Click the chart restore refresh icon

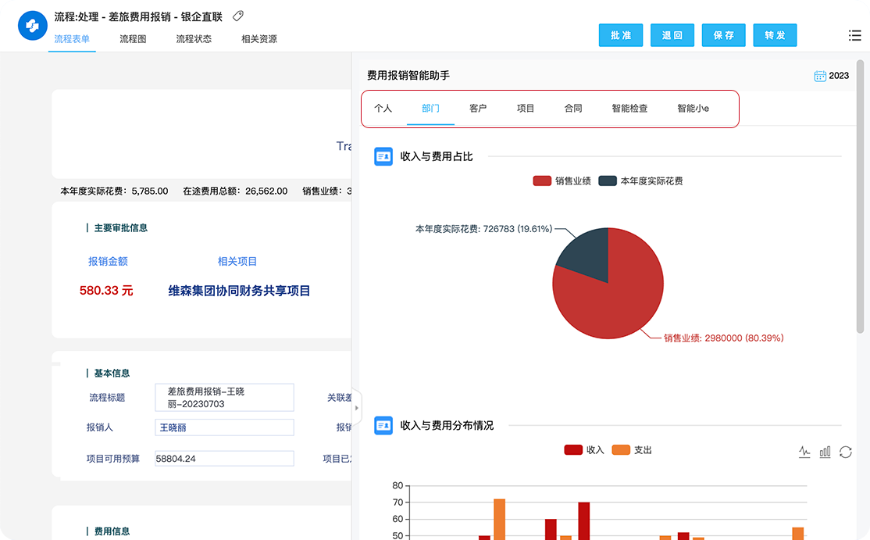click(x=845, y=452)
